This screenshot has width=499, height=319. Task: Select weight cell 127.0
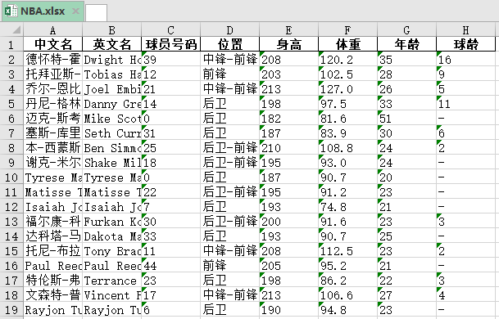click(347, 89)
